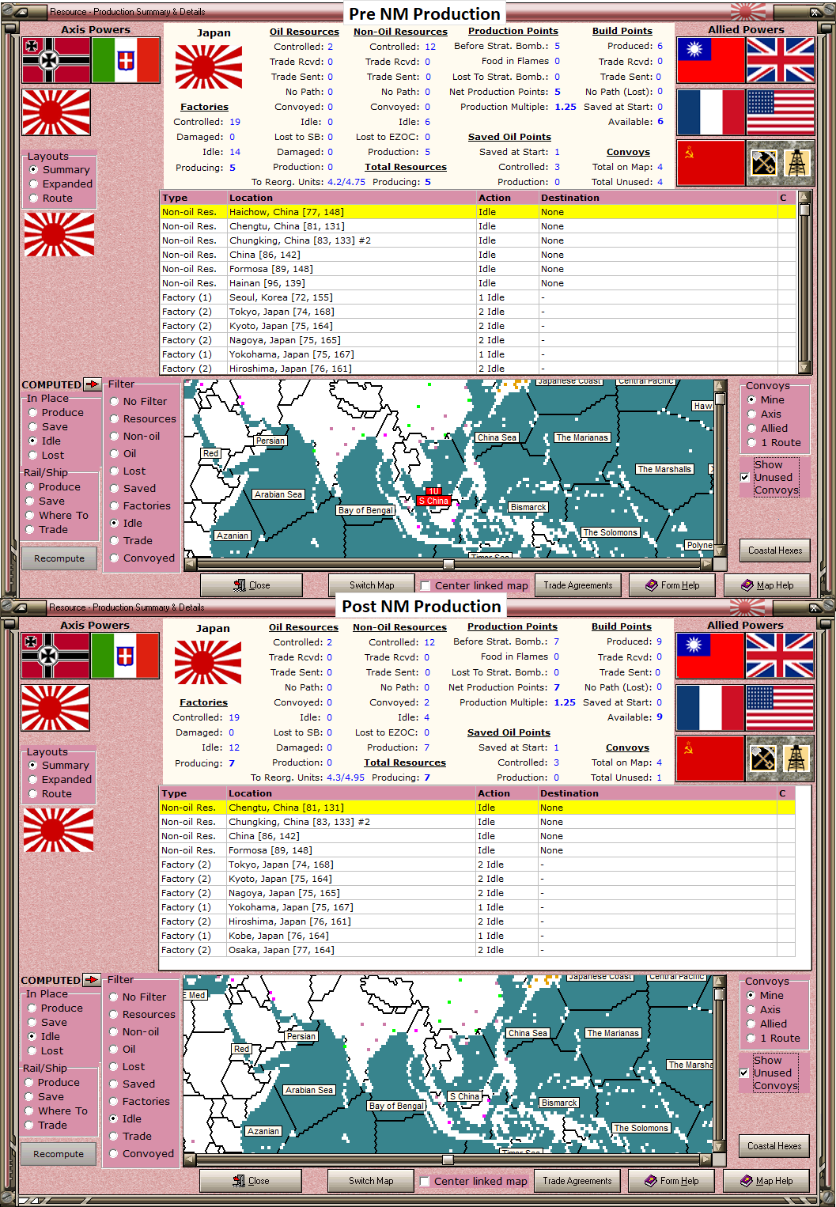Select Kobe, Japan factory row in Post NM list
The height and width of the screenshot is (1207, 836).
tap(478, 936)
